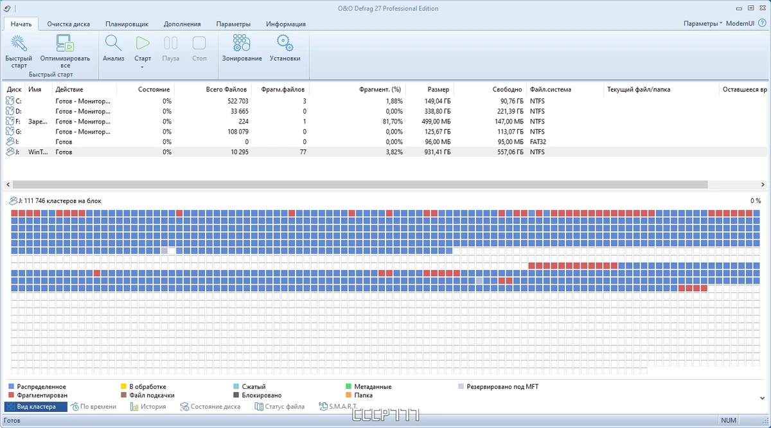
Task: Open the Информация tab
Action: pos(286,24)
